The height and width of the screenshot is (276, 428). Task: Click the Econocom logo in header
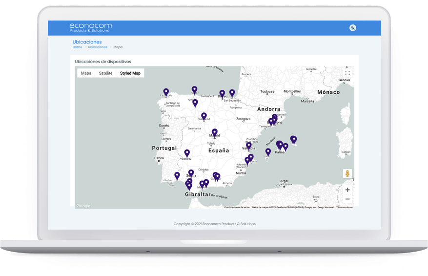(91, 27)
